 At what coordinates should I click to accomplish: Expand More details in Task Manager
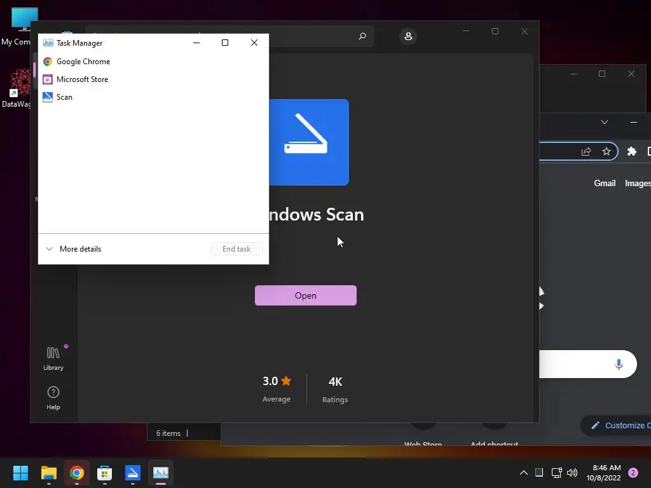coord(74,249)
